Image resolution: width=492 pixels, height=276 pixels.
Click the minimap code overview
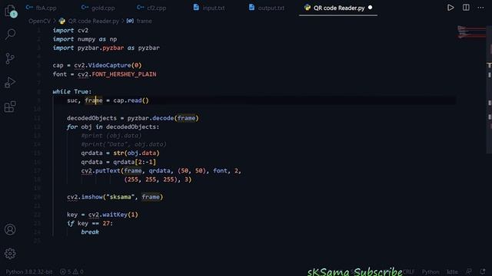coord(471,32)
